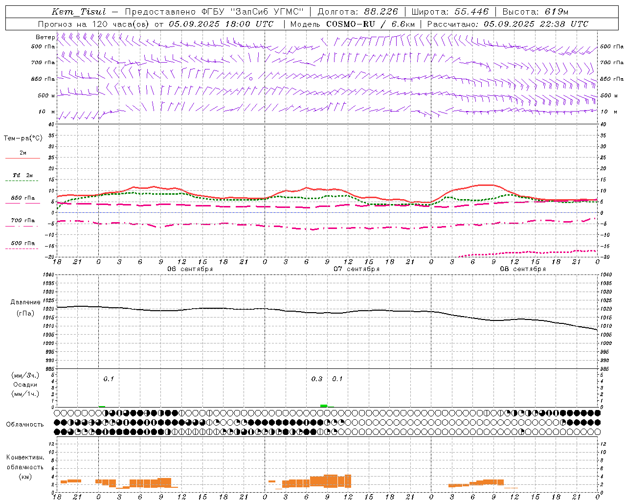Click the 08 сентября date label
This screenshot has height=501, width=626.
click(523, 269)
